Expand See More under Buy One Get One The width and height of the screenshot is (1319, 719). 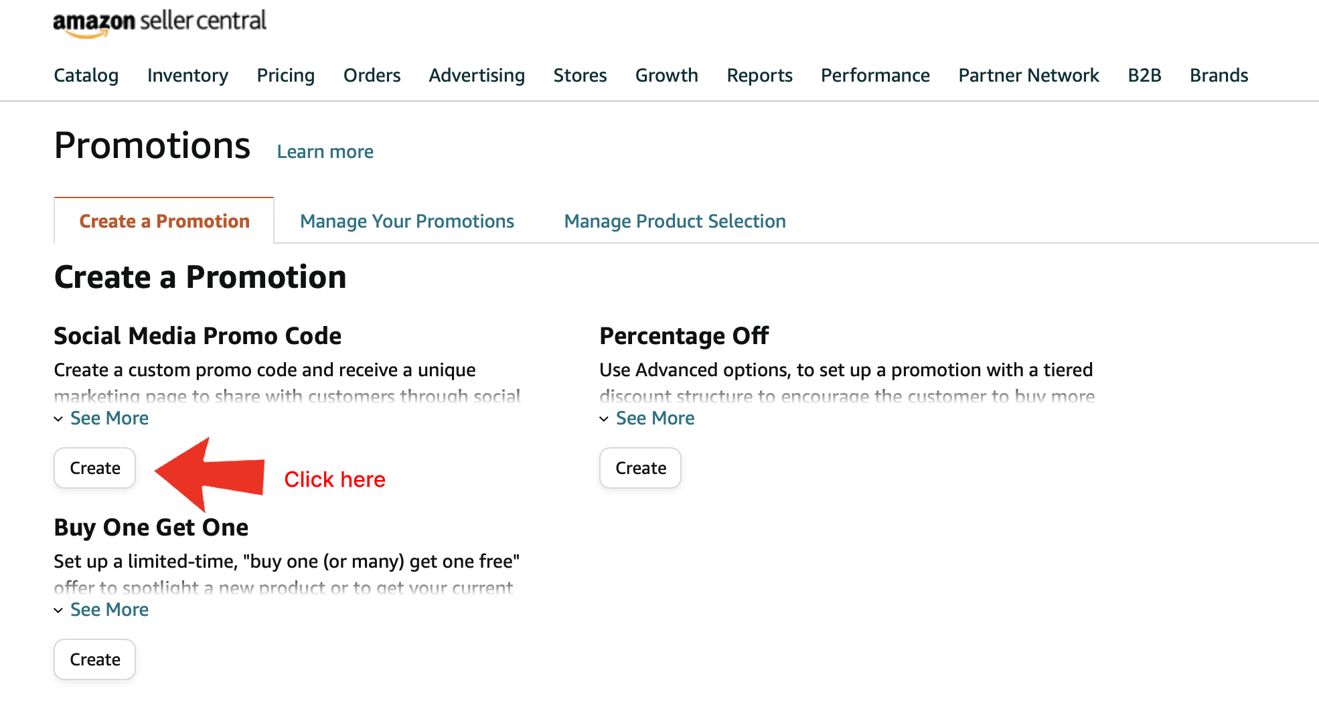pyautogui.click(x=102, y=610)
